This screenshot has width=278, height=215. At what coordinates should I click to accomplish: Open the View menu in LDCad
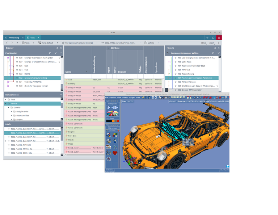point(119,98)
